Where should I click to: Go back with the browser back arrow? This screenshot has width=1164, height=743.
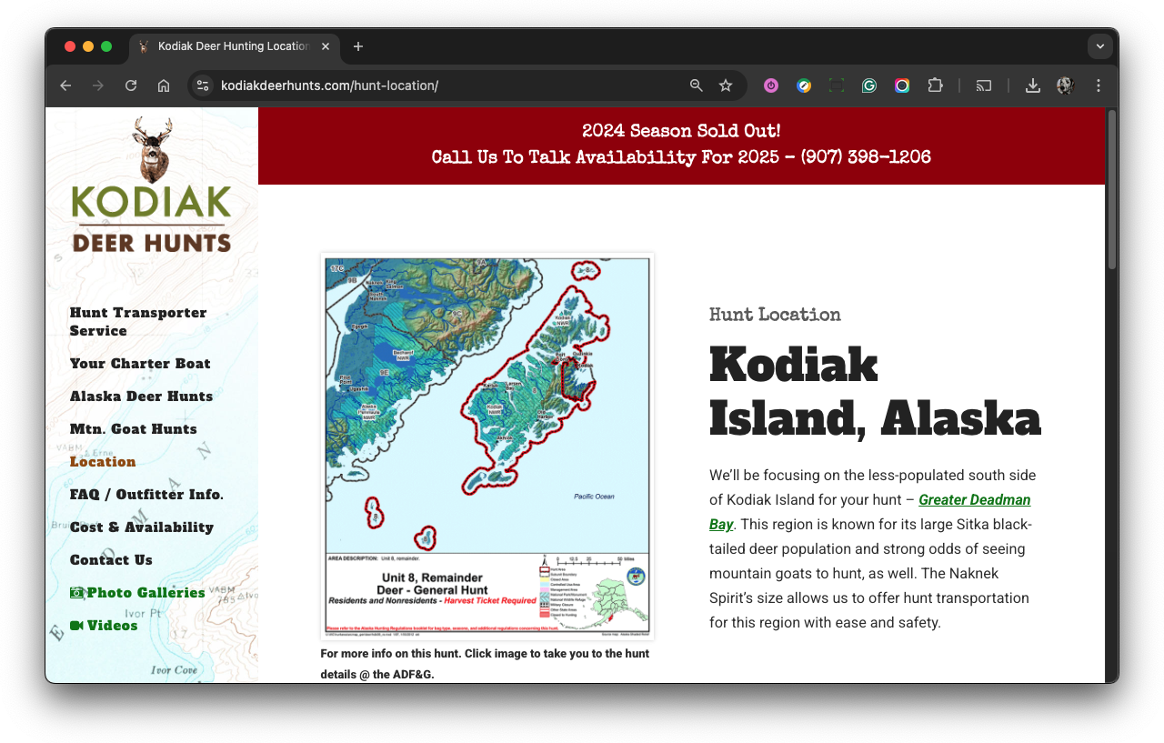click(x=65, y=85)
